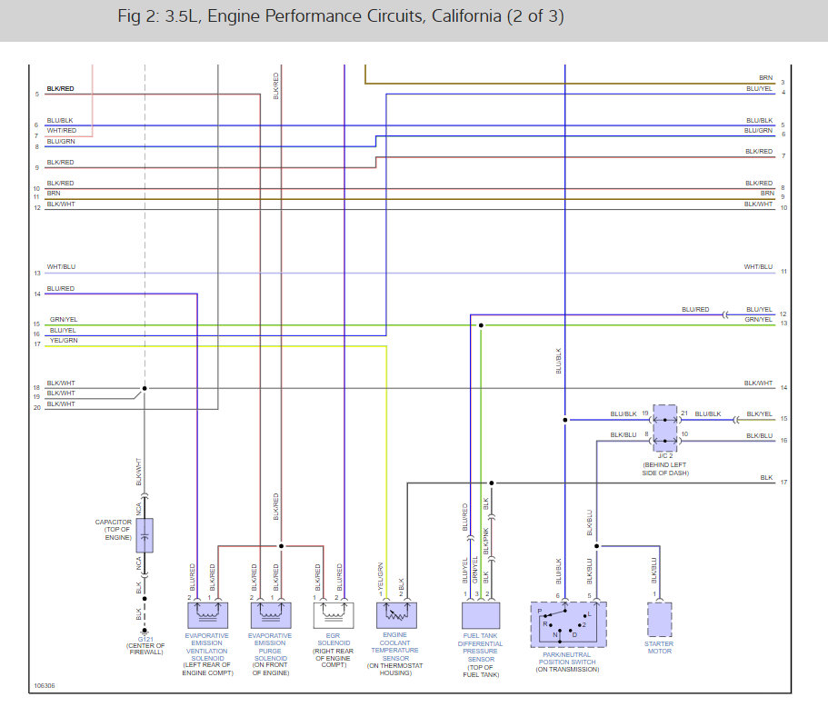The width and height of the screenshot is (828, 707).
Task: Click the 'BLU/RED' wire label at line 14
Action: point(61,289)
